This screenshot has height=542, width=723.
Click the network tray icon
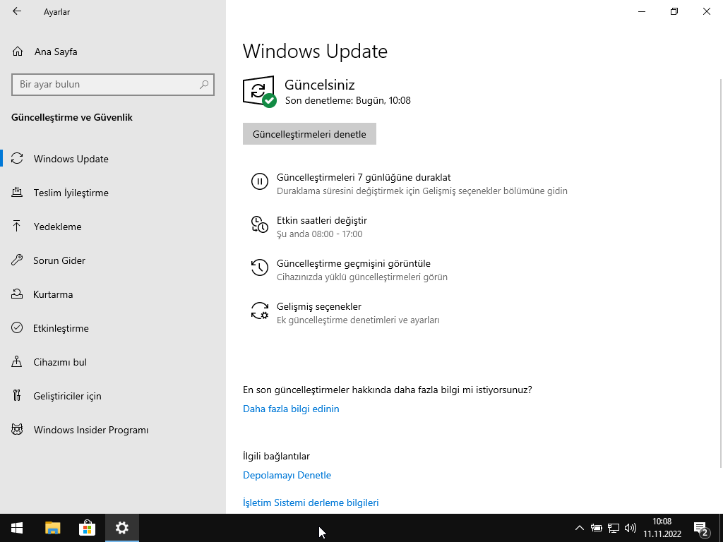[614, 528]
